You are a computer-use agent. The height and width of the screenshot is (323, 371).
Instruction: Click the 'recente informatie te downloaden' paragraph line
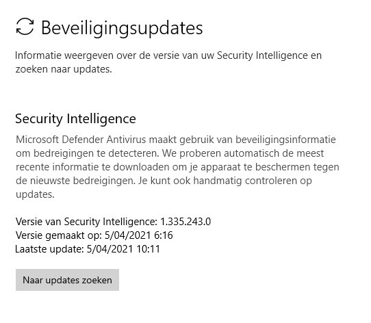177,167
